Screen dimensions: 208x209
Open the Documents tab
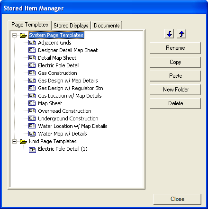point(107,26)
